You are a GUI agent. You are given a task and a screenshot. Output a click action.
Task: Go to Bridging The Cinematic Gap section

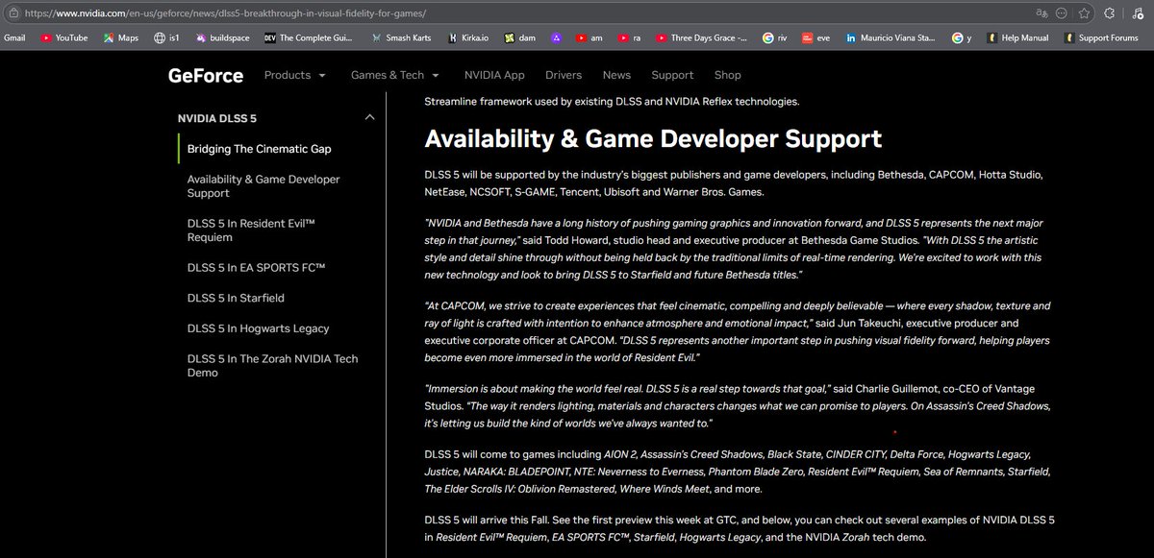point(260,149)
